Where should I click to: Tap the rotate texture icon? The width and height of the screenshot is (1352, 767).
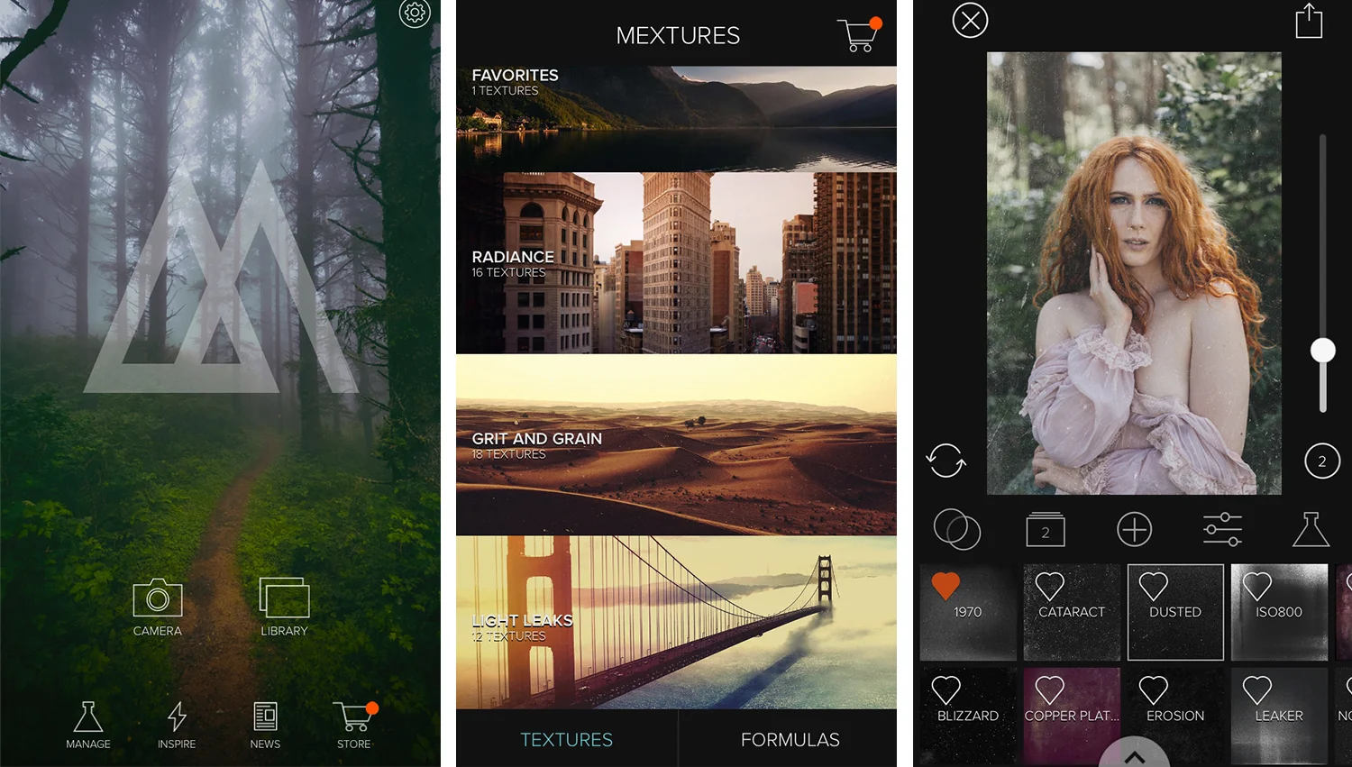tap(945, 461)
